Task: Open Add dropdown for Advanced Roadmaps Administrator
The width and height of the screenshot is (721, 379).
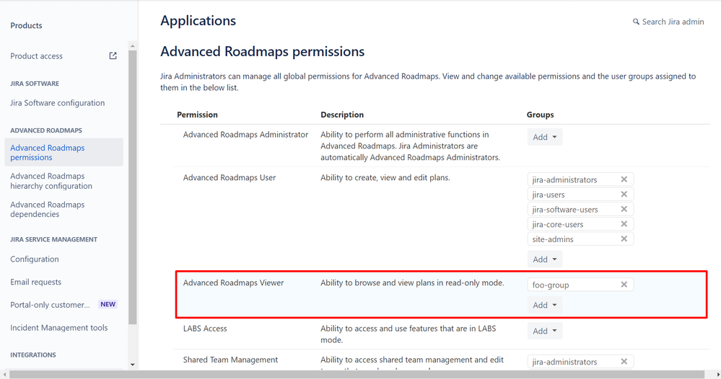Action: click(x=544, y=137)
